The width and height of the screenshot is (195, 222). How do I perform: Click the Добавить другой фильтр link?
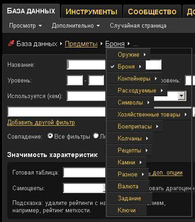click(x=41, y=123)
